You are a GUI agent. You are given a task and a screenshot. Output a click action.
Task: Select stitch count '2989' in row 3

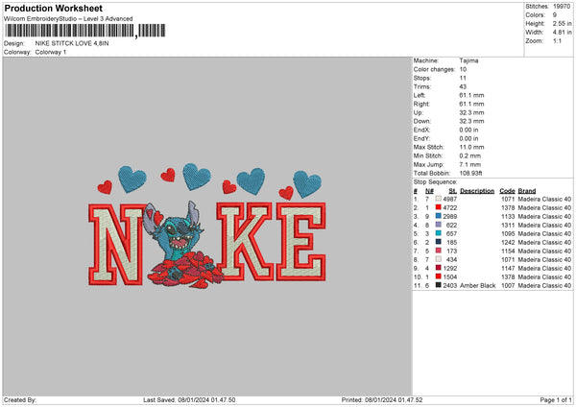450,216
